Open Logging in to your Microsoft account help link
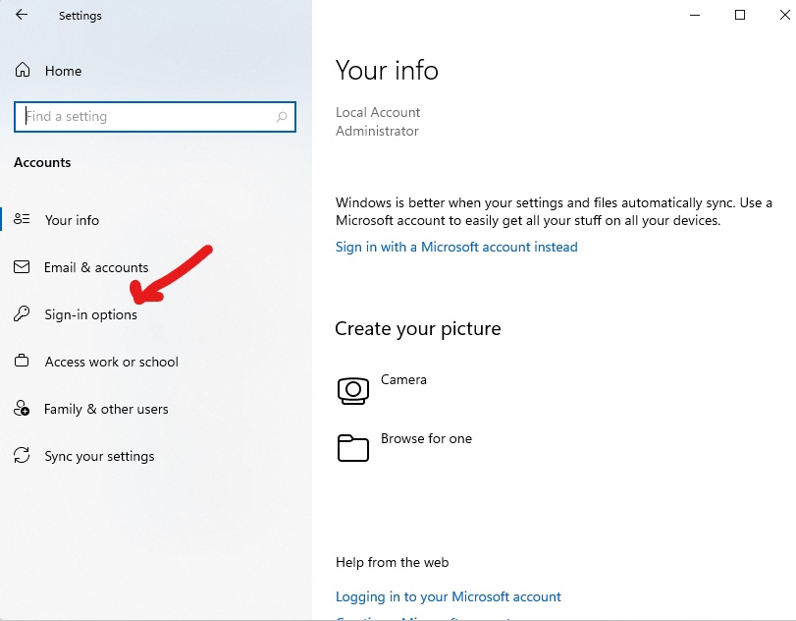796x621 pixels. click(449, 596)
